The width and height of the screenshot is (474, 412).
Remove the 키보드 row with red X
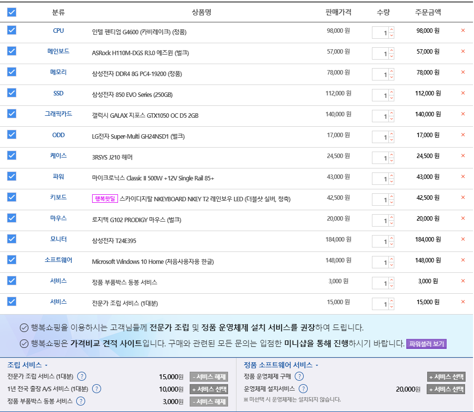[463, 197]
